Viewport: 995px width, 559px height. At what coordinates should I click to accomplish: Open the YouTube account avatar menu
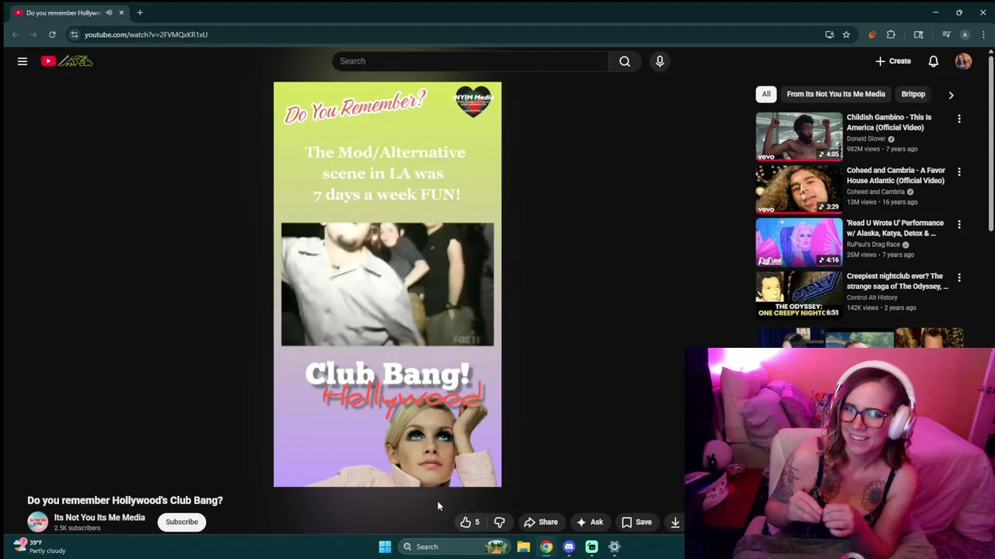click(964, 61)
